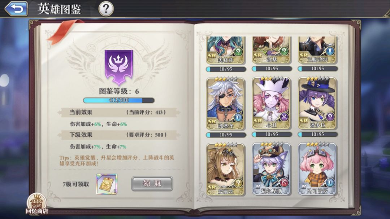The height and width of the screenshot is (219, 390).
Task: Tap the shield class icon on 波塞冬
Action: click(x=238, y=117)
